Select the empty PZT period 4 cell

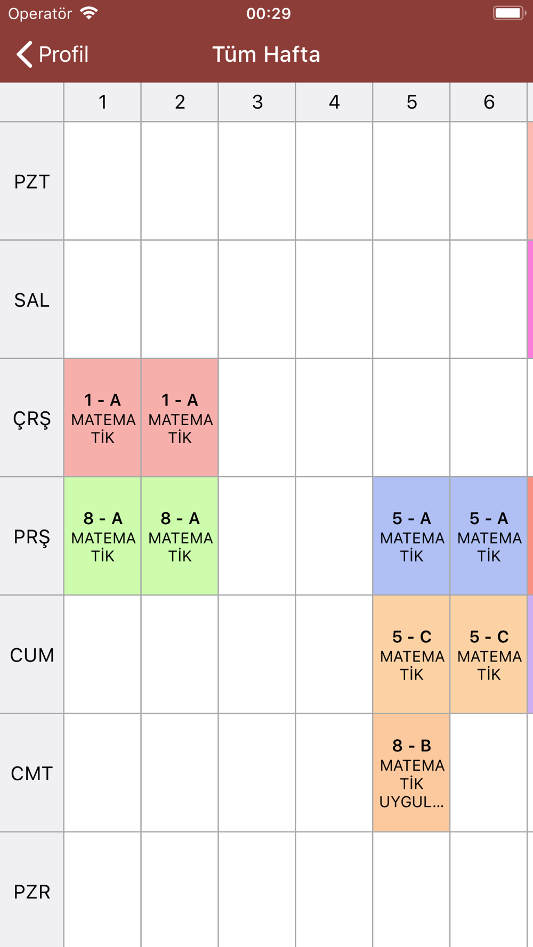(334, 181)
